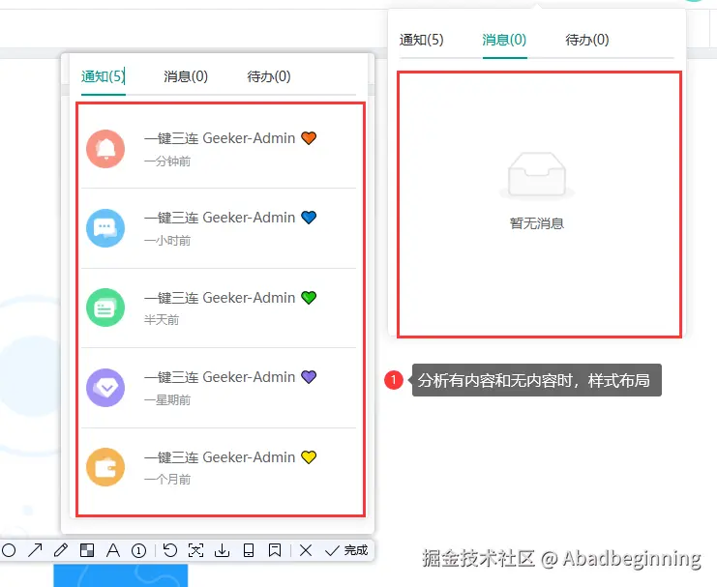Image resolution: width=717 pixels, height=587 pixels.
Task: Start long scrolling screenshot
Action: coord(249,550)
